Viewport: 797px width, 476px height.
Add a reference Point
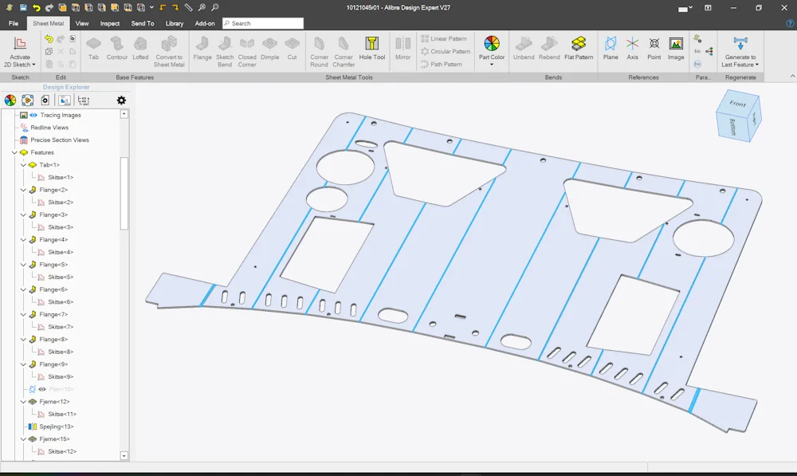tap(654, 49)
